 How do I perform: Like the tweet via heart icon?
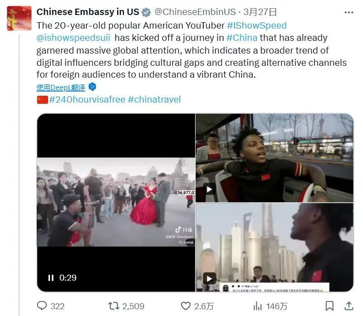click(186, 306)
